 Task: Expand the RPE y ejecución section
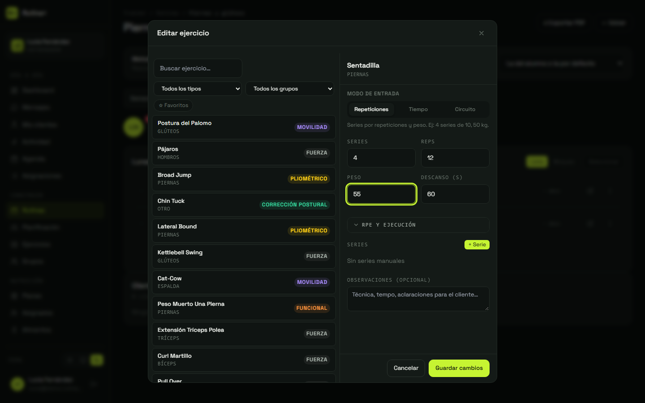[x=418, y=225]
